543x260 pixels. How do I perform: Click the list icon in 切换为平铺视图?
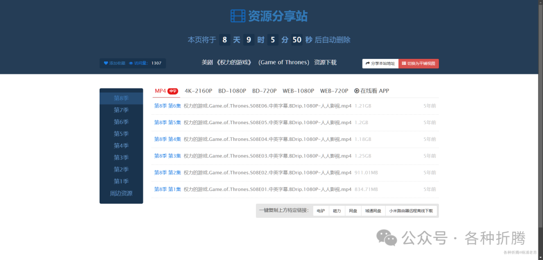[404, 64]
